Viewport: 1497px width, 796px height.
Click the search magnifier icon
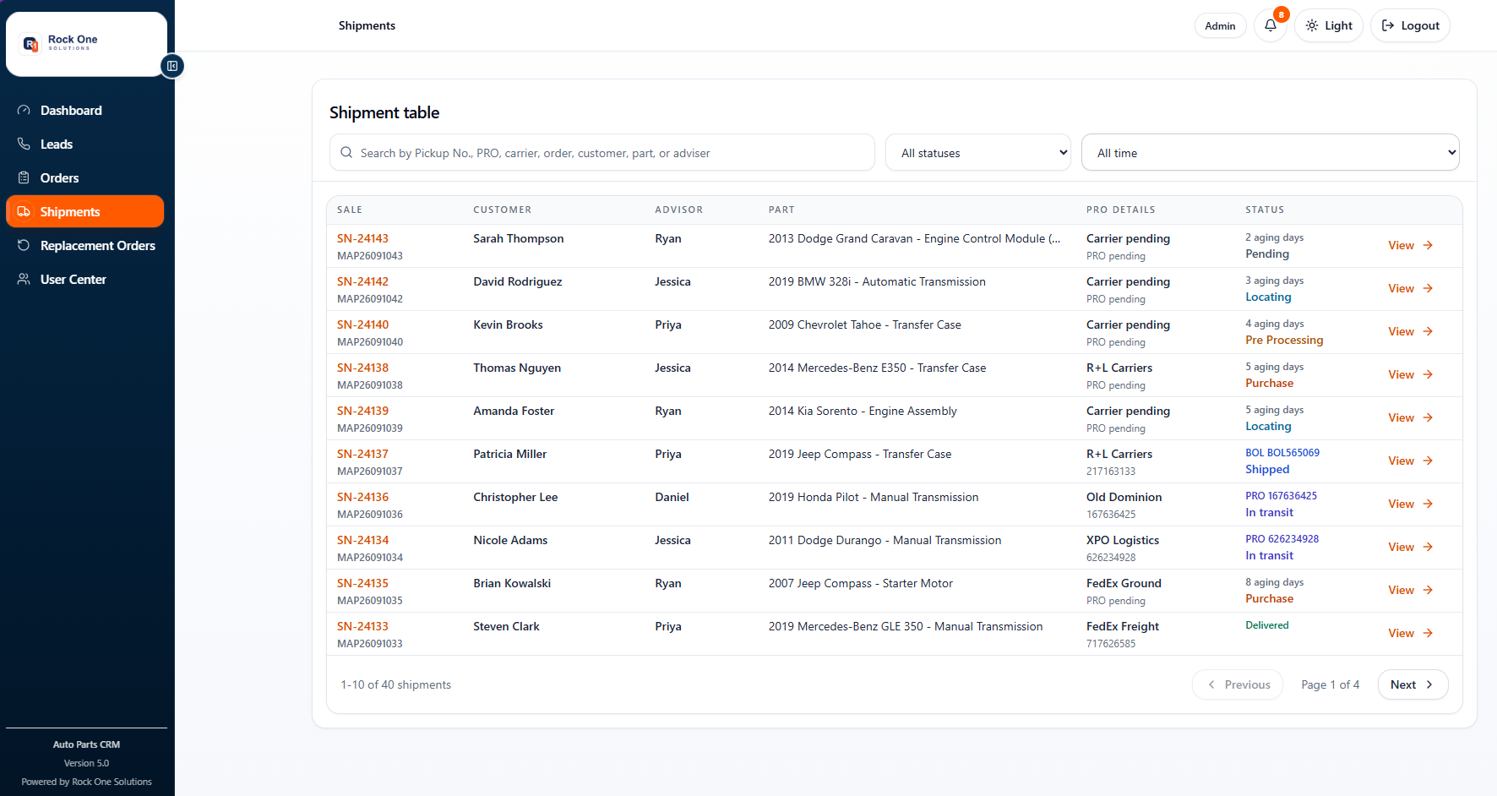(x=346, y=153)
